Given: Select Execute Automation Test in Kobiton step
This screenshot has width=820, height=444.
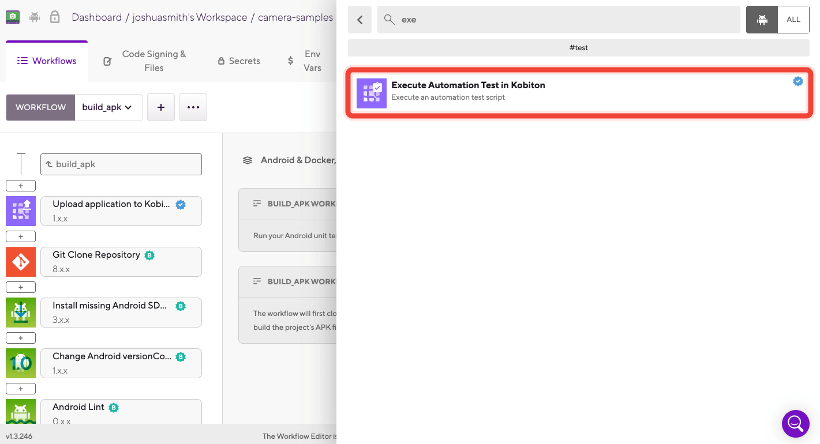Looking at the screenshot, I should pyautogui.click(x=579, y=93).
